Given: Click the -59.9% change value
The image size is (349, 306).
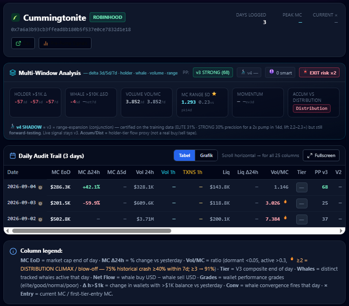Looking at the screenshot, I should click(91, 203).
